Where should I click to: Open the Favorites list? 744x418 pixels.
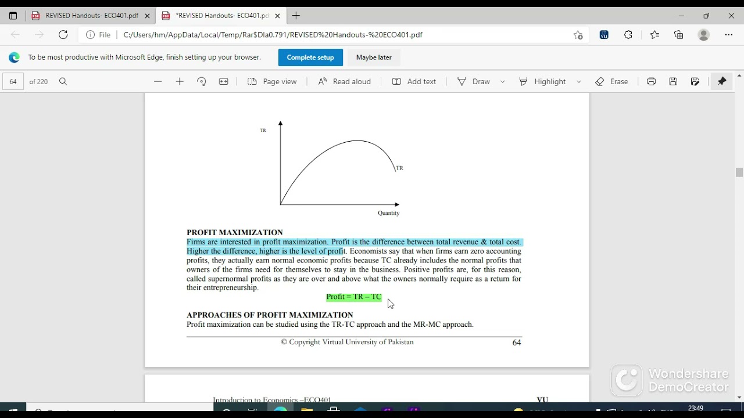[x=654, y=35]
